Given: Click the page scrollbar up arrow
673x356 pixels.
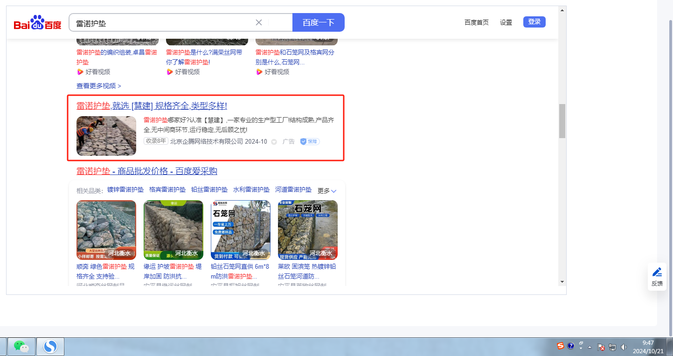Looking at the screenshot, I should [x=562, y=10].
